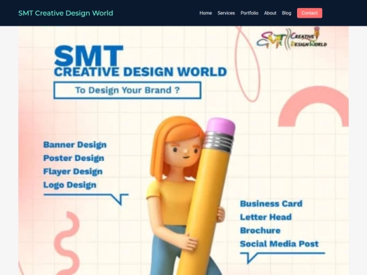Click the large 'SMT' banner heading

tap(88, 56)
